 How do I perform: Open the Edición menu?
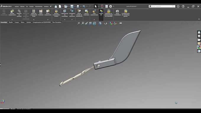(22, 6)
